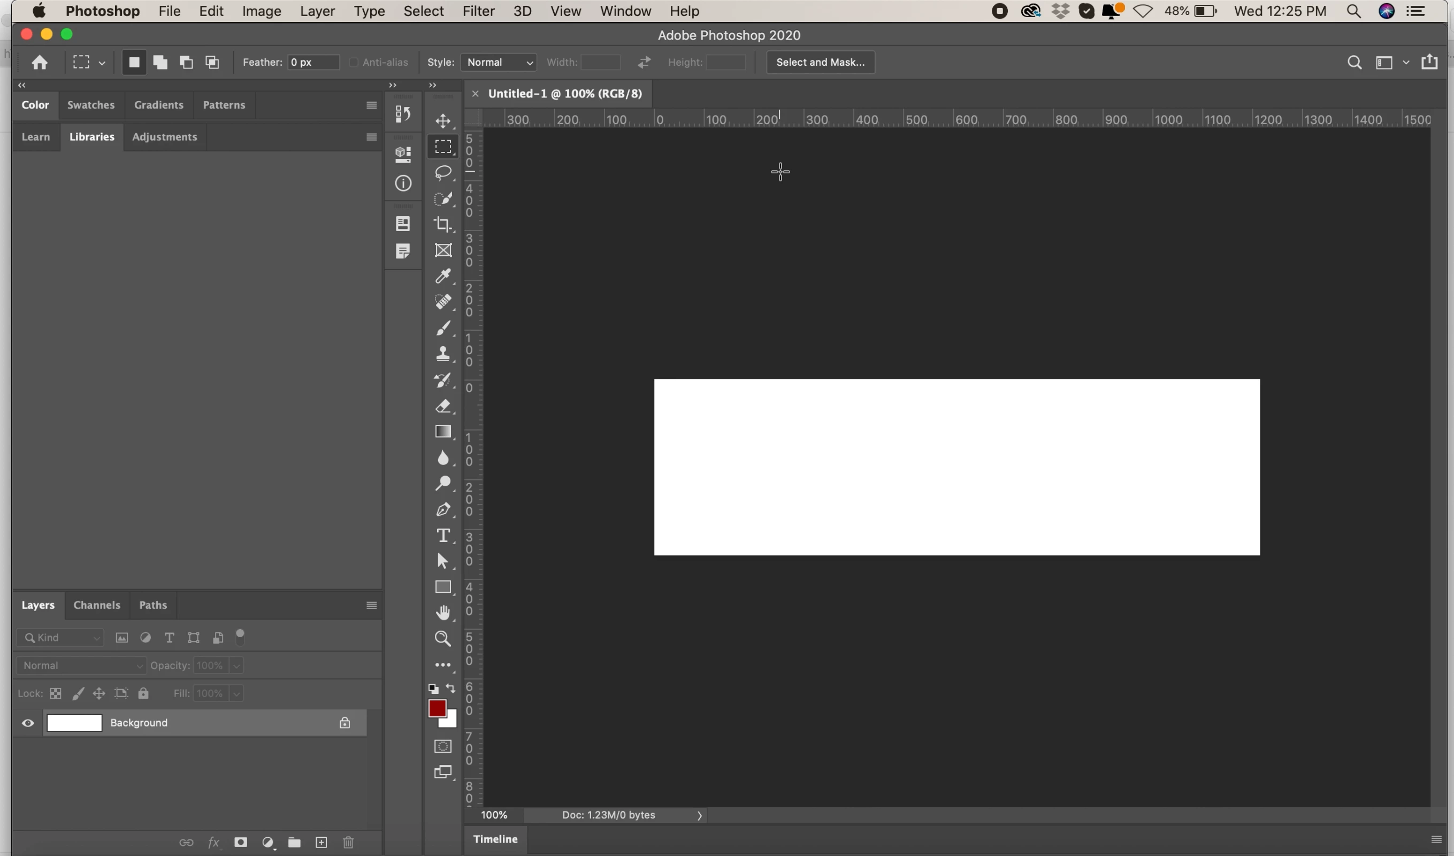Screen dimensions: 1454x856
Task: Pick the Eyedropper tool
Action: 442,276
